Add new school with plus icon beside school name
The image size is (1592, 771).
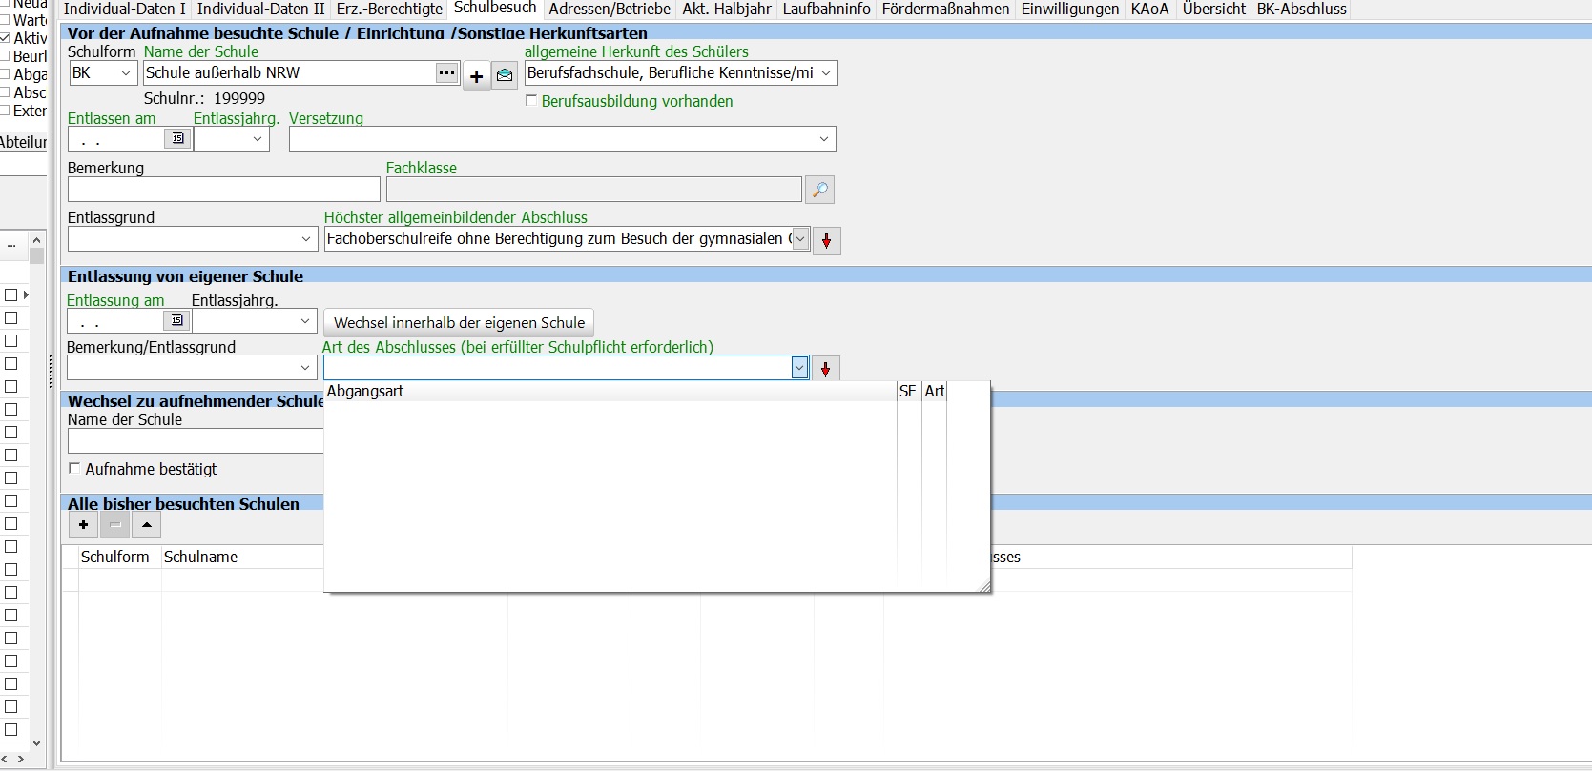(477, 76)
